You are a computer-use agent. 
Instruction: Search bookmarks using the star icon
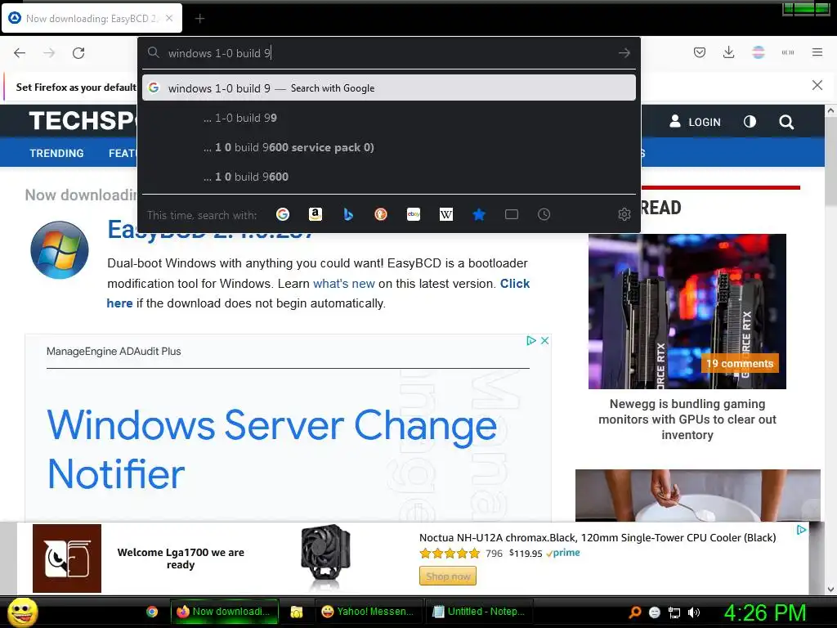pyautogui.click(x=479, y=215)
